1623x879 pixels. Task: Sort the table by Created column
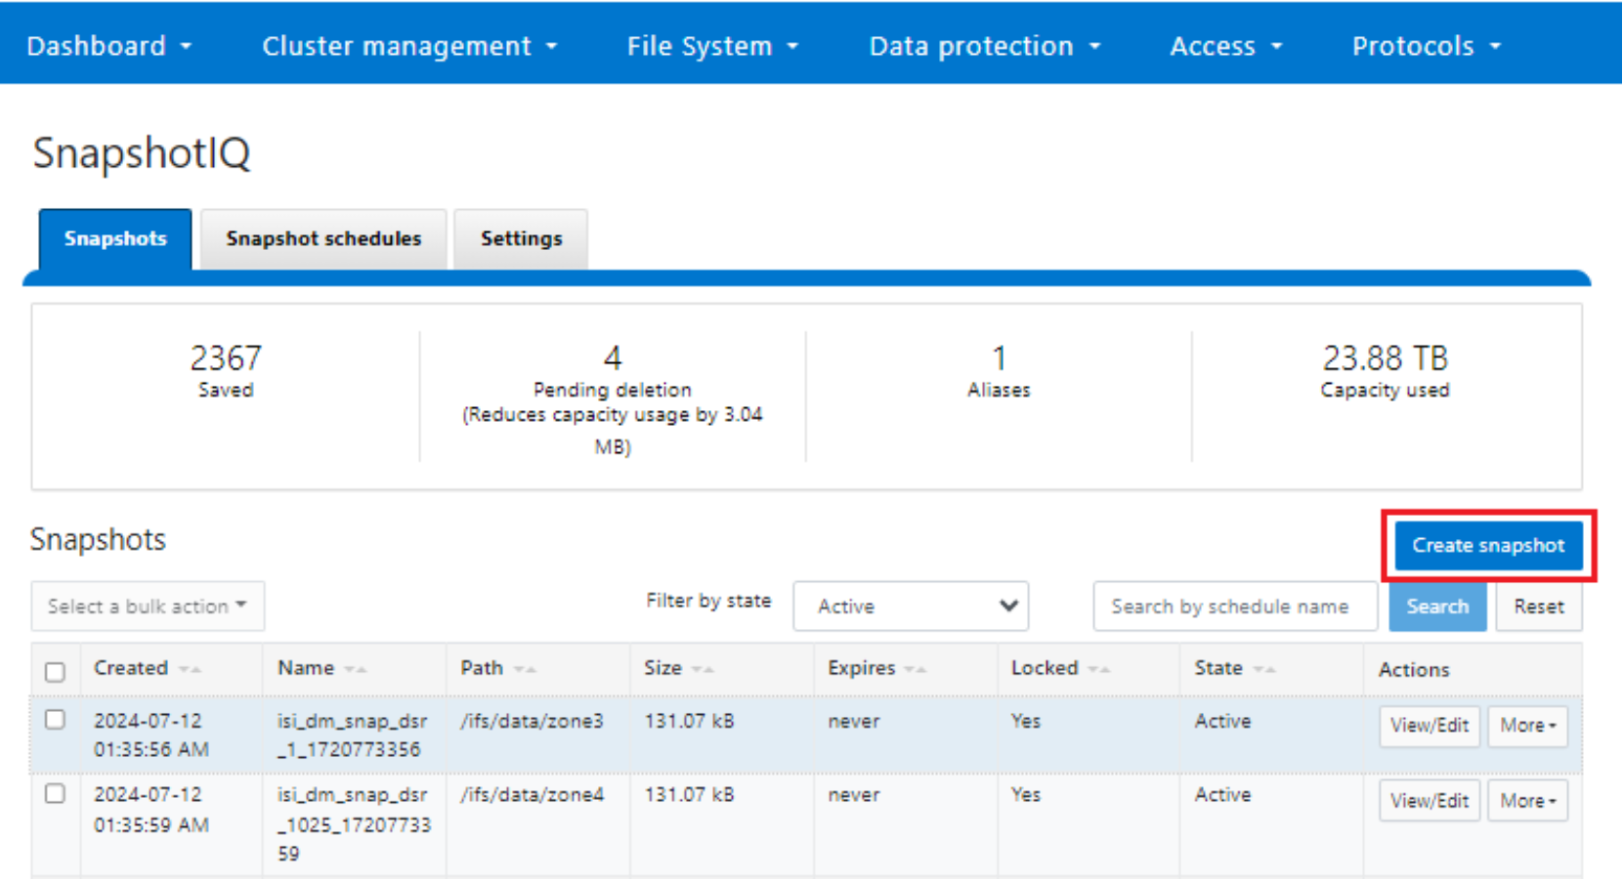(148, 668)
